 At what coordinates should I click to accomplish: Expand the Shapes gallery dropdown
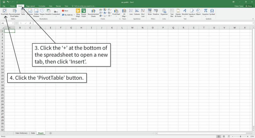click(x=42, y=16)
